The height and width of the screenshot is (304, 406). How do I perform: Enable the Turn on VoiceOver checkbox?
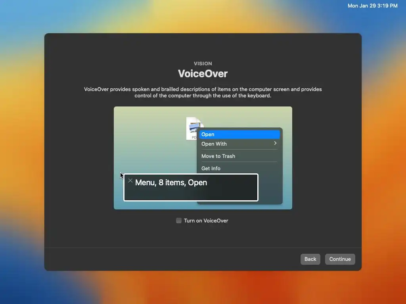click(x=179, y=220)
